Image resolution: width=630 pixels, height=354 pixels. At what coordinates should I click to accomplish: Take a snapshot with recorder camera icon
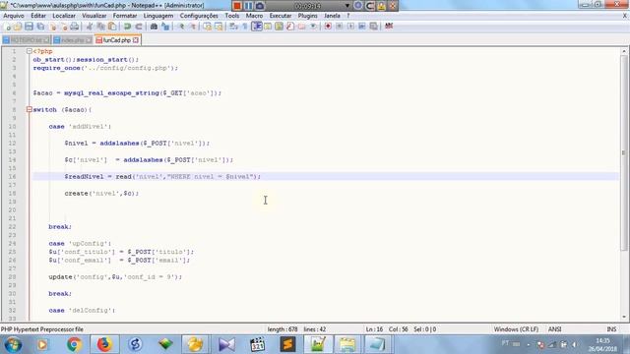[x=260, y=6]
